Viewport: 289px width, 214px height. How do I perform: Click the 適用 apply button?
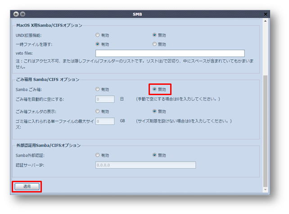[x=27, y=187]
